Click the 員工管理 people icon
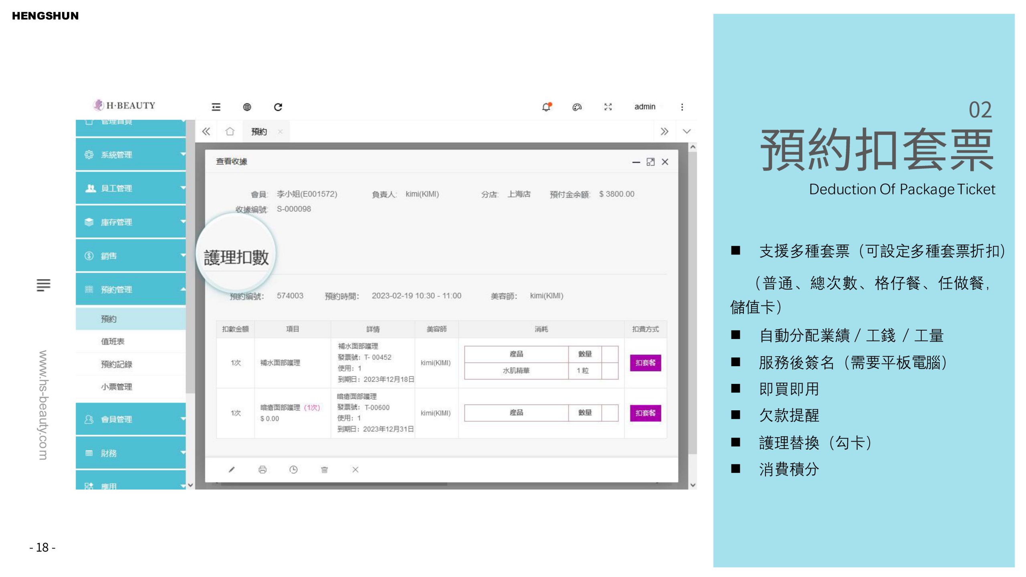1026x577 pixels. click(91, 188)
